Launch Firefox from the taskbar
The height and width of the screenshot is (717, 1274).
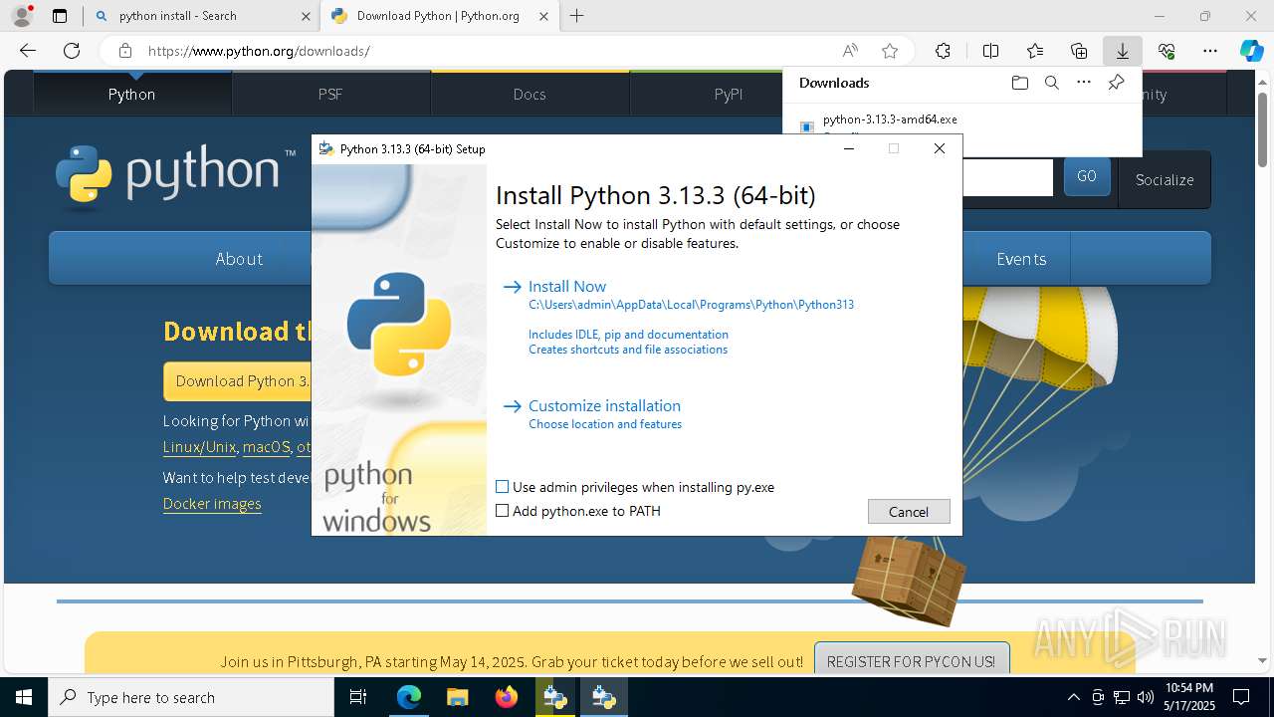pyautogui.click(x=507, y=697)
